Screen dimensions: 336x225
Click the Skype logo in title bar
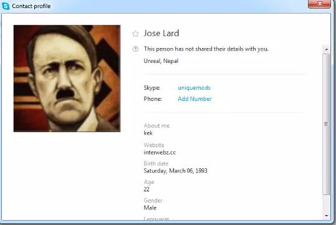pyautogui.click(x=6, y=6)
